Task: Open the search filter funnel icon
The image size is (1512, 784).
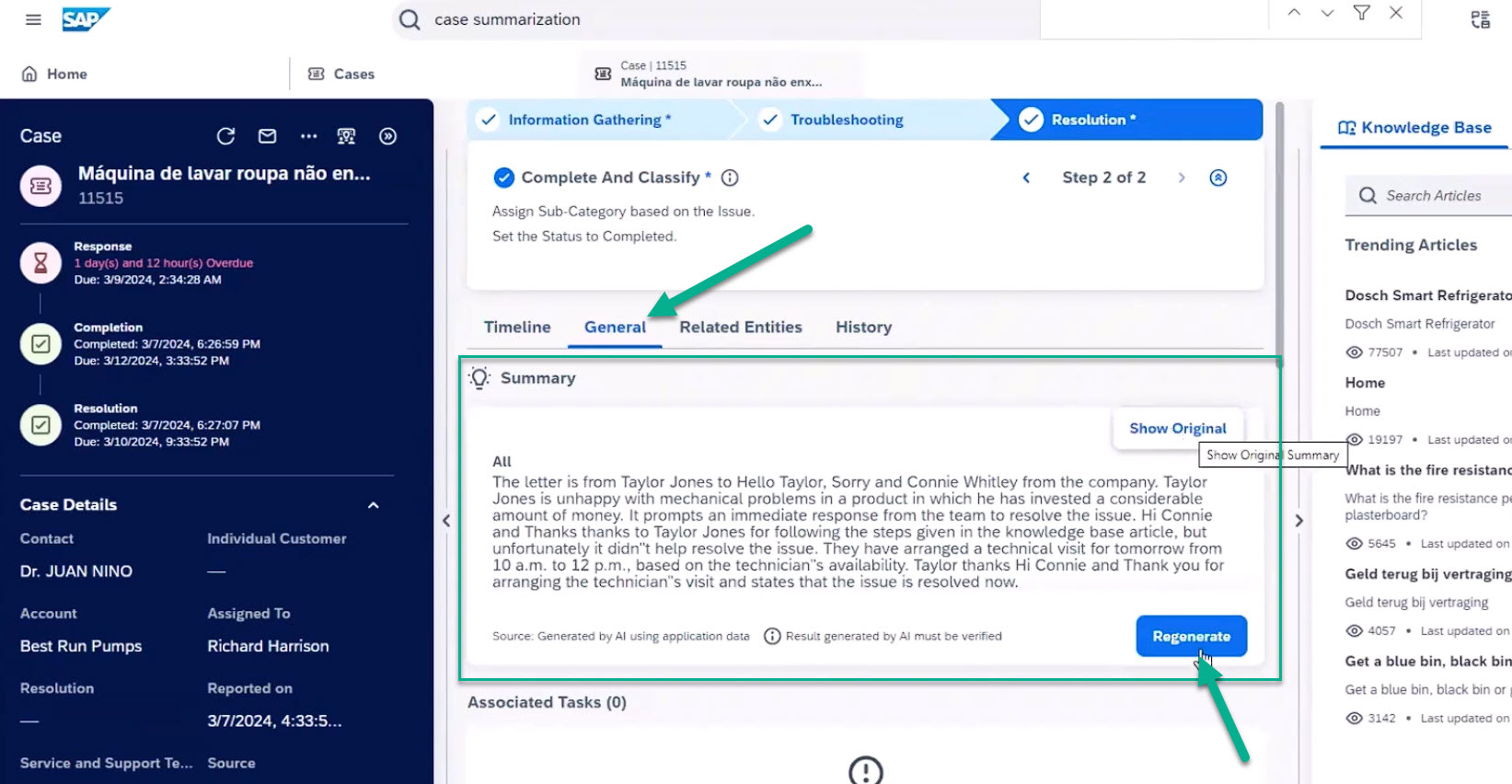Action: coord(1362,13)
